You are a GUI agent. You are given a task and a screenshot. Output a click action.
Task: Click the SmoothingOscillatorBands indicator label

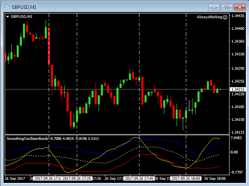(28, 138)
